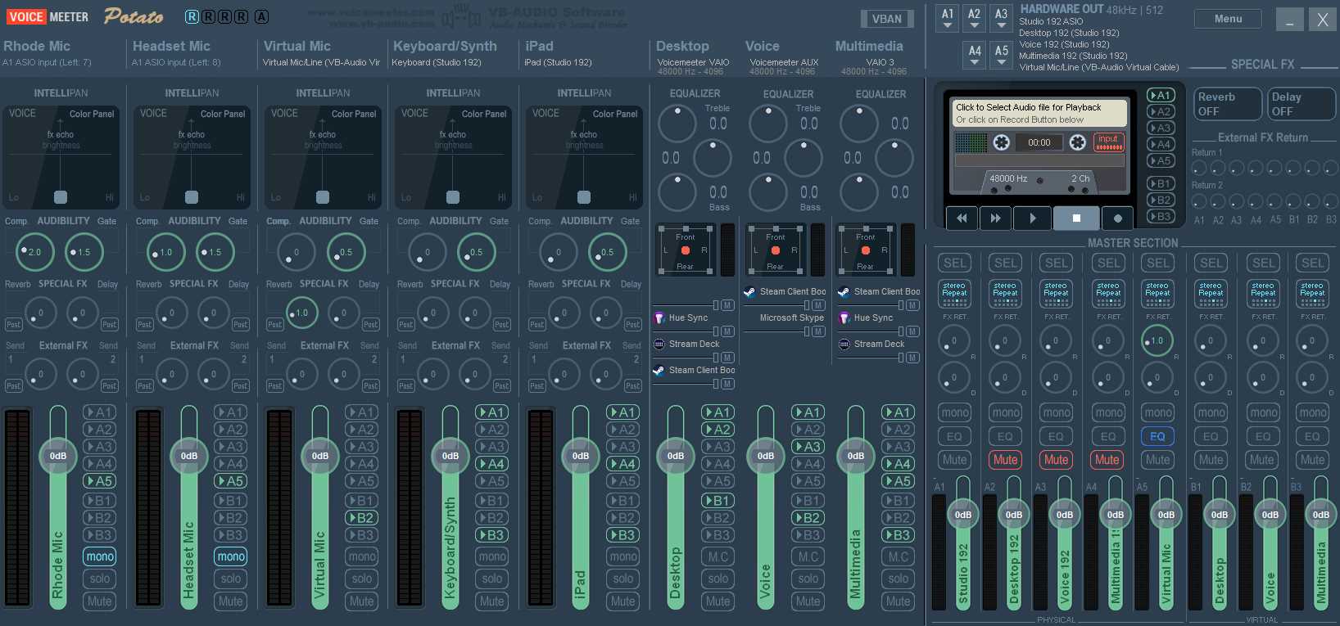The width and height of the screenshot is (1340, 626).
Task: Open the VBAN panel
Action: tap(886, 19)
